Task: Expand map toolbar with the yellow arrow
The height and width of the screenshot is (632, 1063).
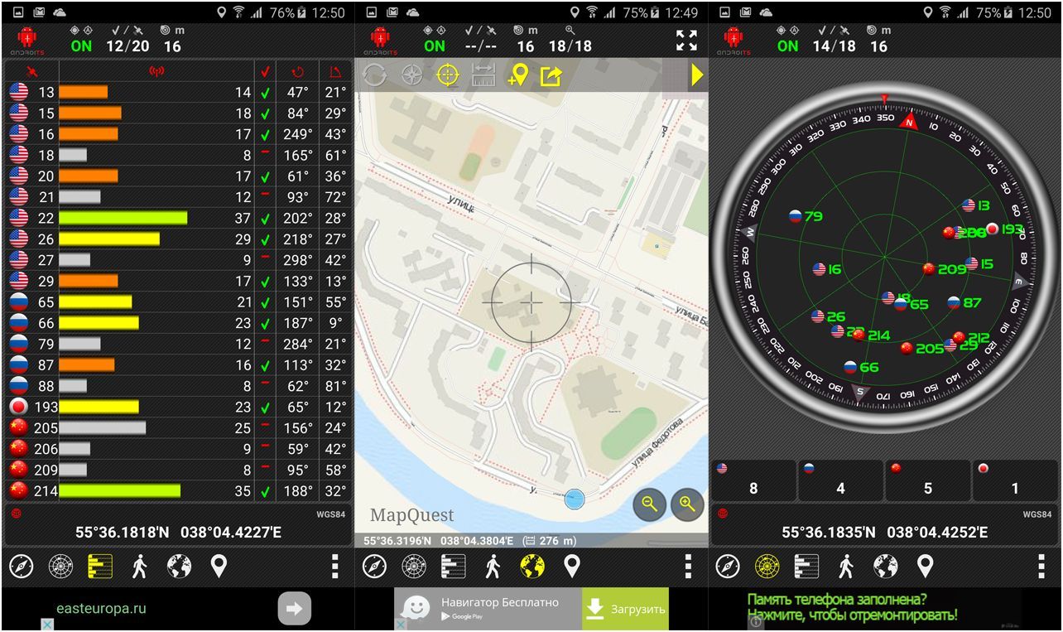Action: pyautogui.click(x=697, y=75)
